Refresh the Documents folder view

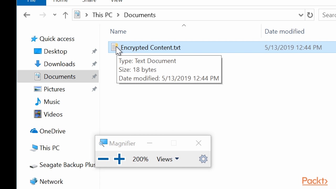[x=310, y=15]
